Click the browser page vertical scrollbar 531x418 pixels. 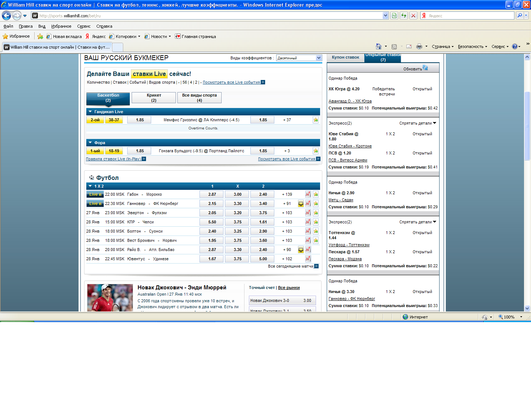click(527, 125)
